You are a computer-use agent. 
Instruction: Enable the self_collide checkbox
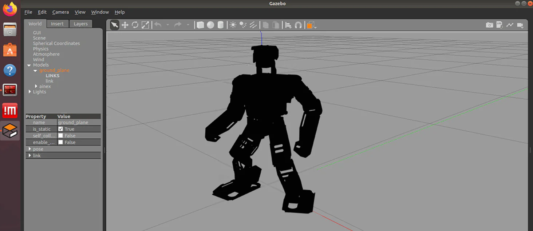coord(61,136)
